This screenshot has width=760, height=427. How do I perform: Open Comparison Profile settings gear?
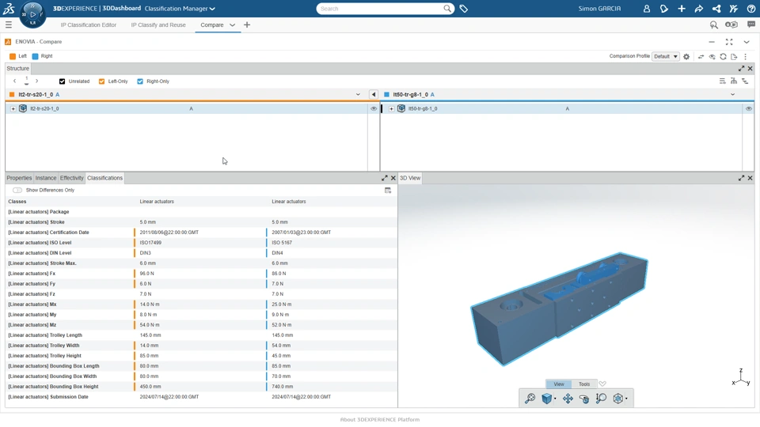click(686, 57)
